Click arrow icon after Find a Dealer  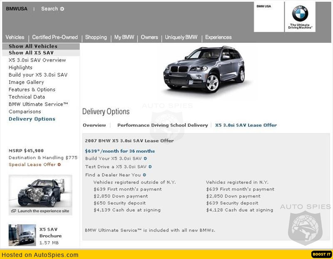click(144, 175)
